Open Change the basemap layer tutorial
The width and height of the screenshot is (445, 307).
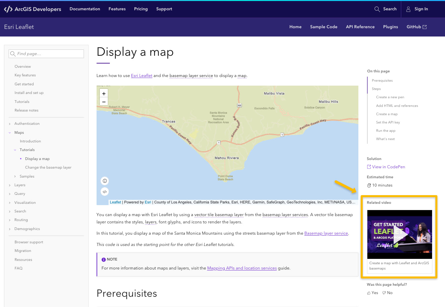pos(48,168)
